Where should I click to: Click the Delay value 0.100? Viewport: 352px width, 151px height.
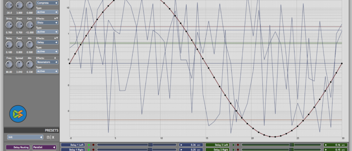[9, 52]
